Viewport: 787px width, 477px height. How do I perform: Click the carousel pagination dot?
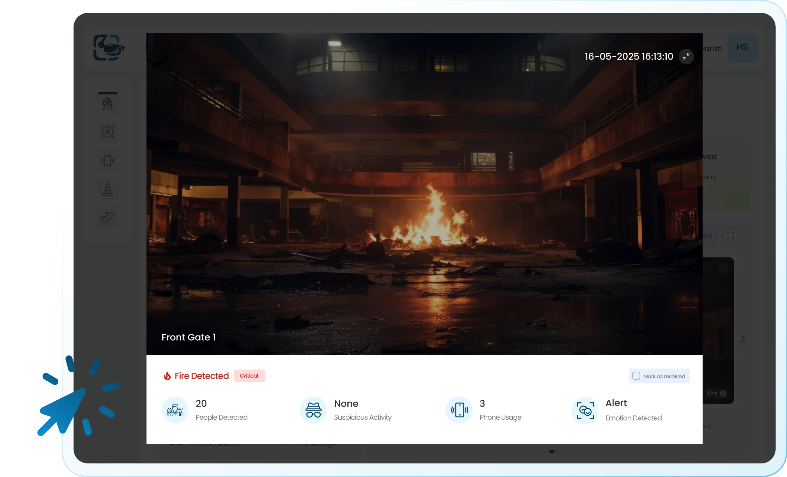pos(552,452)
